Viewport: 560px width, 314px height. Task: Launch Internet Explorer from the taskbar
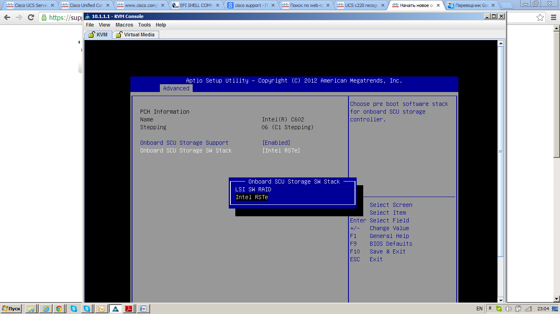tap(45, 309)
